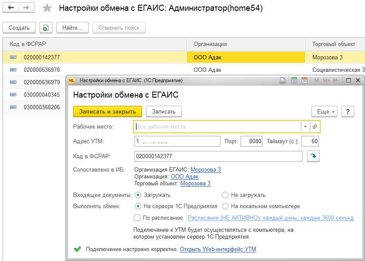Image resolution: width=365 pixels, height=261 pixels.
Task: Click the row icon next to 020000636979
Action: 13,82
